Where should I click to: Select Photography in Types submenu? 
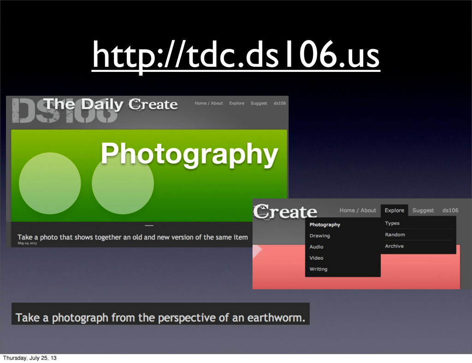325,225
